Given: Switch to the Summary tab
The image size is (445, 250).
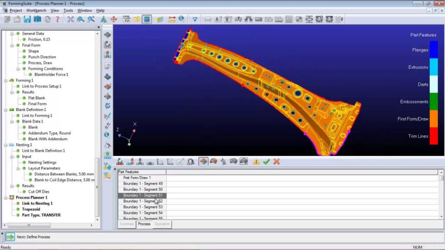Looking at the screenshot, I should [x=126, y=224].
